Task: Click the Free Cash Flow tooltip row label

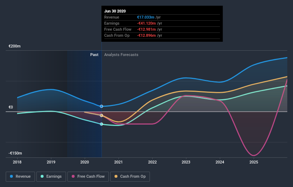Action: [x=118, y=29]
